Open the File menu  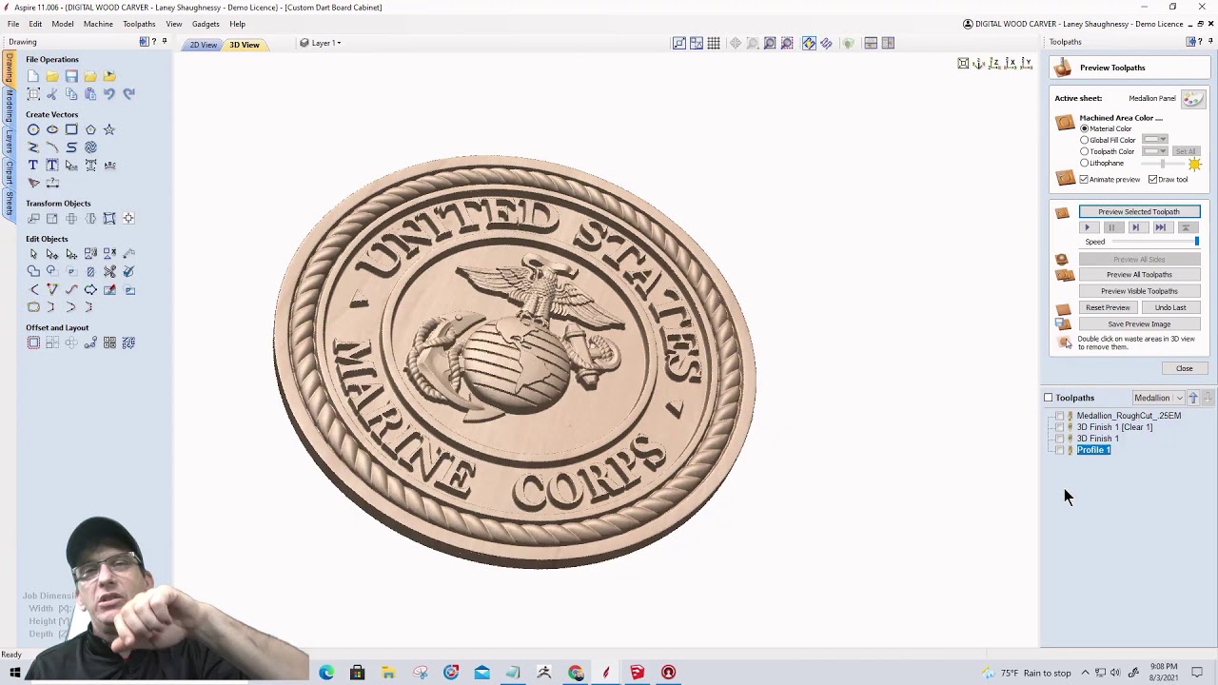tap(13, 24)
